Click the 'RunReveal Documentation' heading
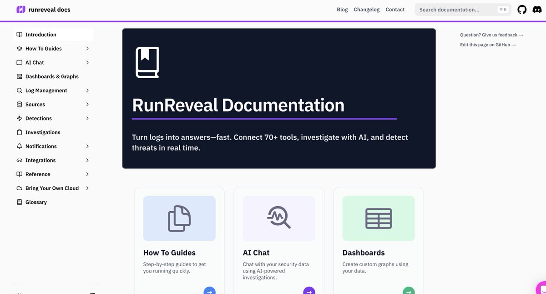Screen dimensions: 546x294 click(238, 105)
